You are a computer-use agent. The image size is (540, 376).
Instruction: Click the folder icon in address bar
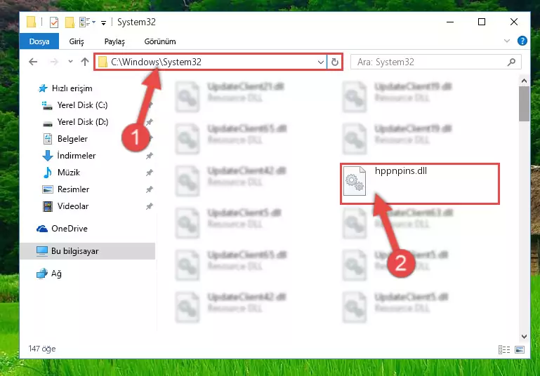coord(103,62)
